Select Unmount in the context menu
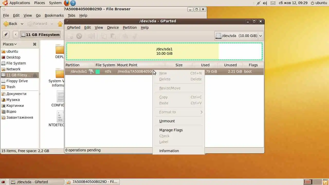Image resolution: width=329 pixels, height=185 pixels. click(x=179, y=121)
